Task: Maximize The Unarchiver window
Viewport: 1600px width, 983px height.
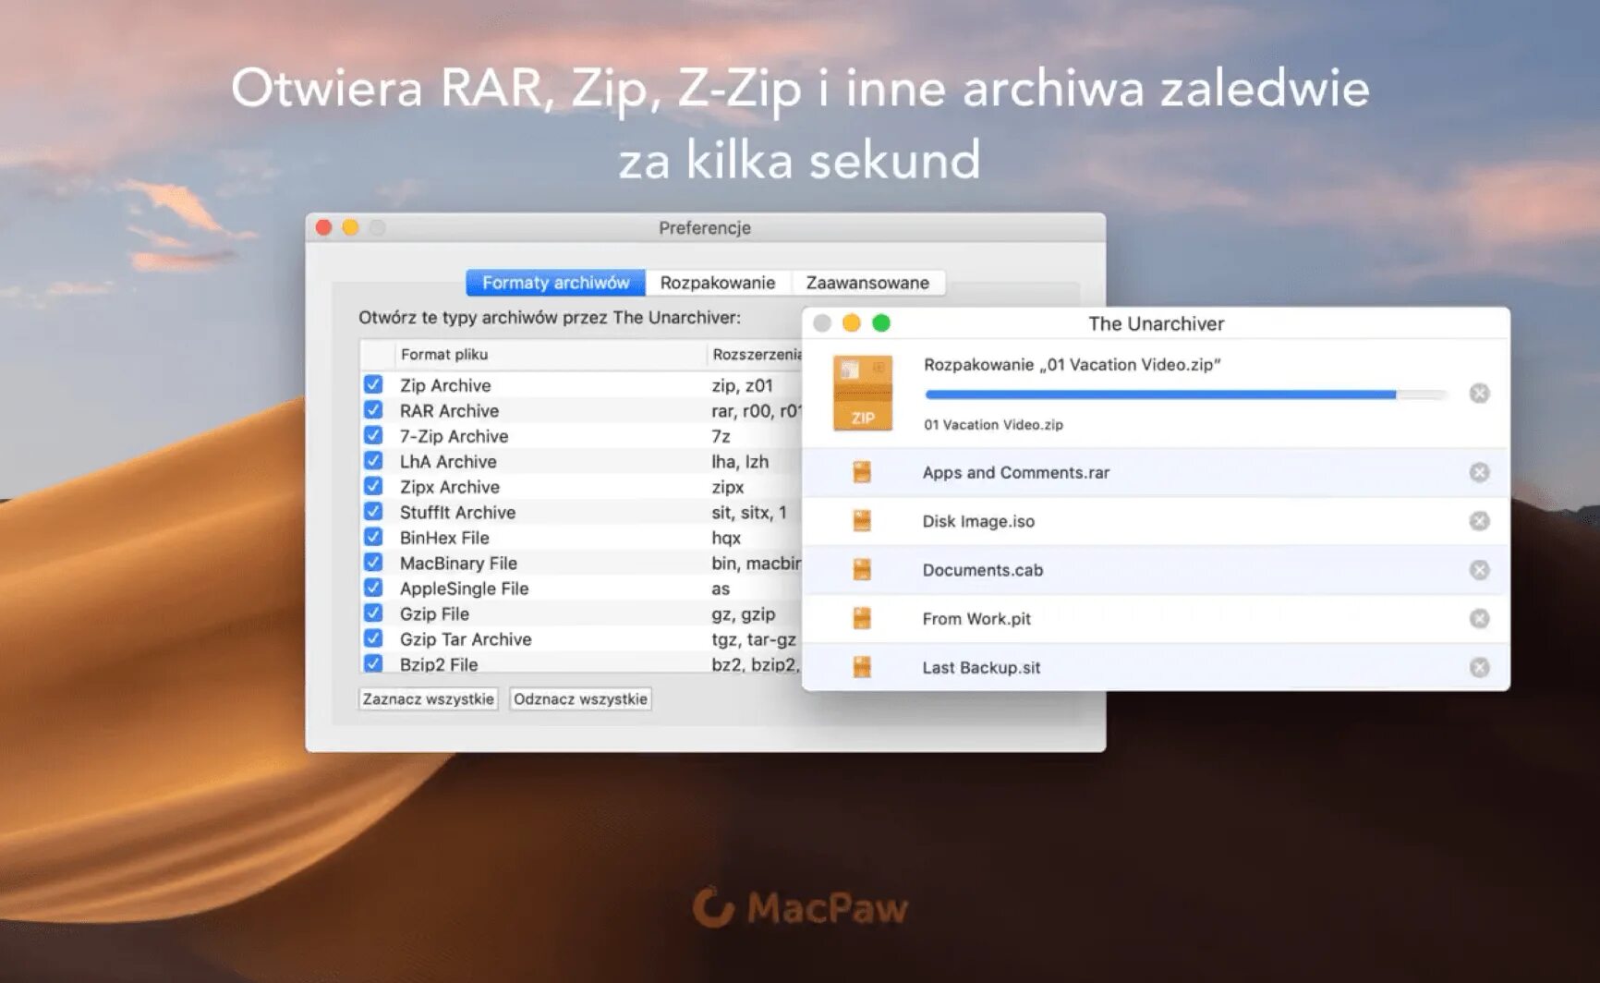Action: click(x=881, y=322)
